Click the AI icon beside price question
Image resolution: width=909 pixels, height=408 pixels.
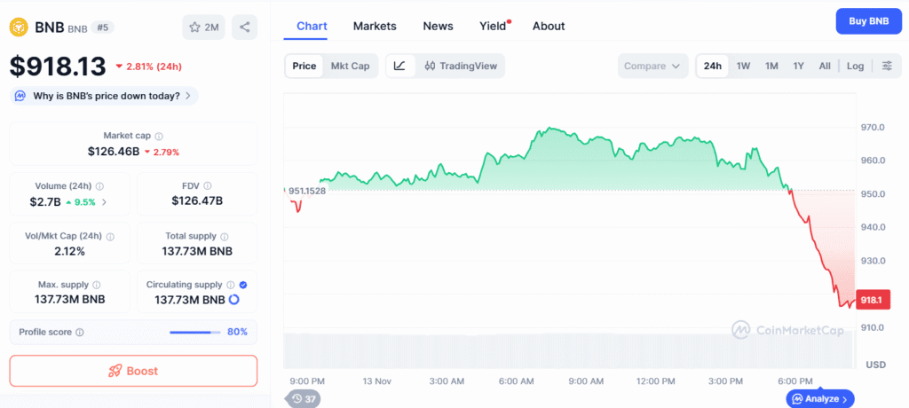click(x=20, y=96)
